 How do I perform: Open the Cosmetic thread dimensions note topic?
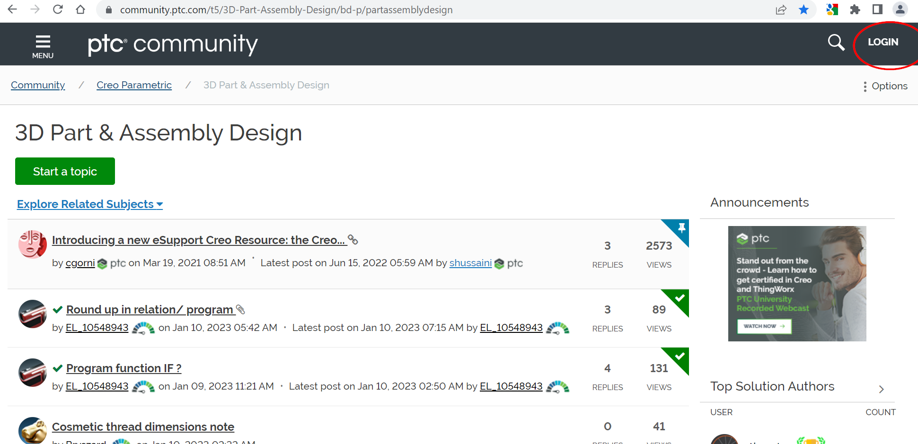[143, 427]
